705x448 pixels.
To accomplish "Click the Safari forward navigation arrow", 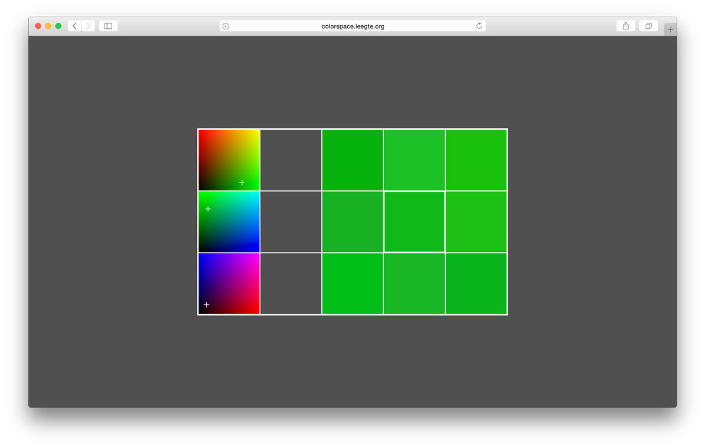I will tap(88, 26).
